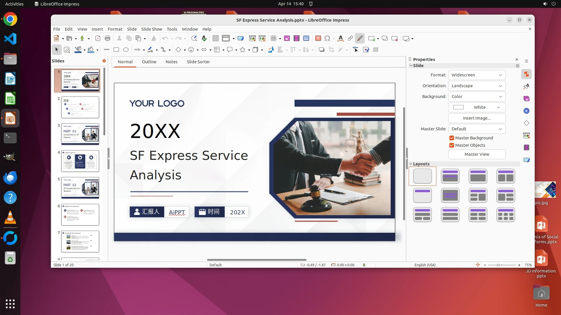561x315 pixels.
Task: Click the Insert Image... button
Action: pos(477,118)
